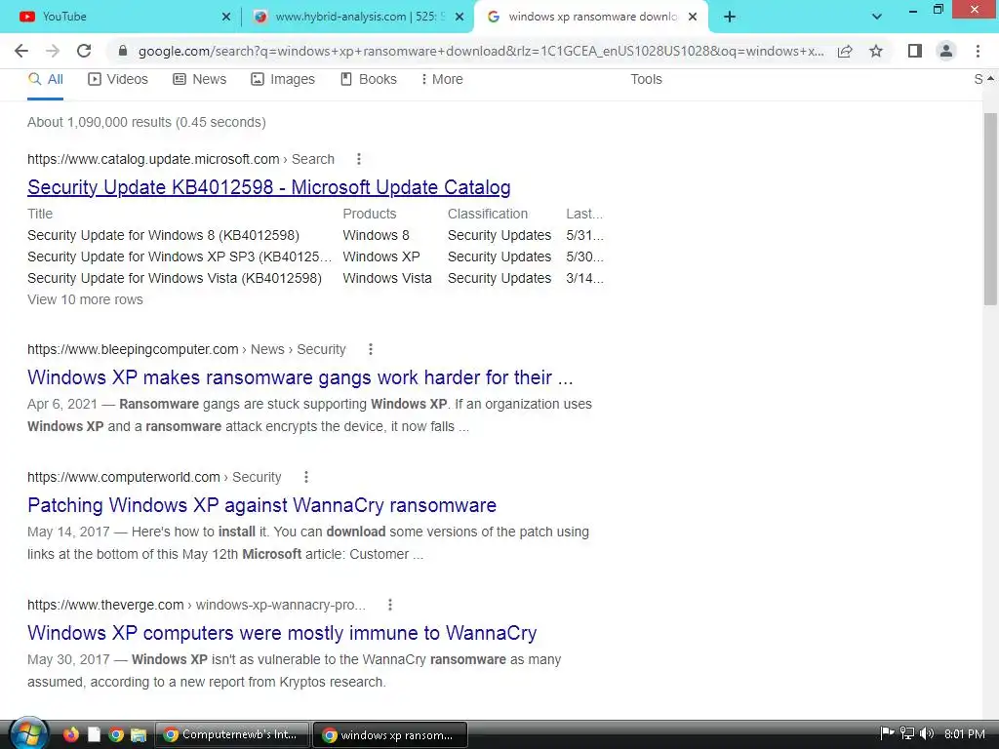Click the address bar URL field
Screen dimensions: 999x749
[x=481, y=51]
